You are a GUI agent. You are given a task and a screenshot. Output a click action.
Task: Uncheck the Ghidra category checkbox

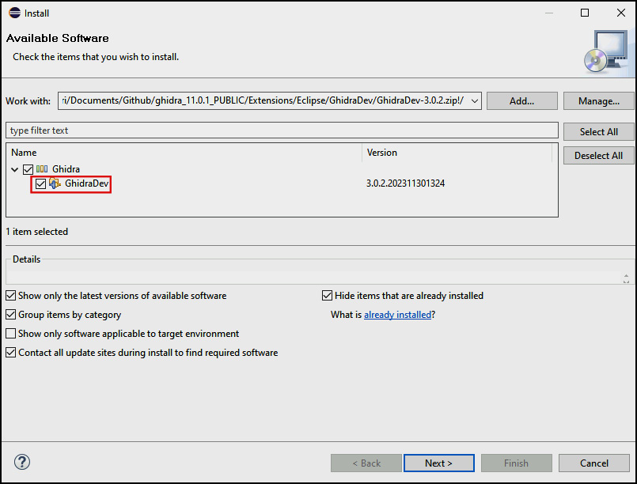coord(28,169)
